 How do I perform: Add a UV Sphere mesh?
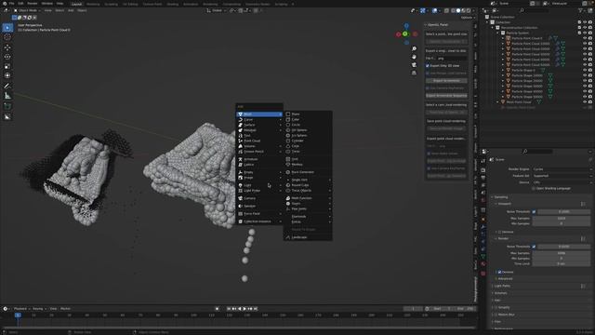coord(308,130)
